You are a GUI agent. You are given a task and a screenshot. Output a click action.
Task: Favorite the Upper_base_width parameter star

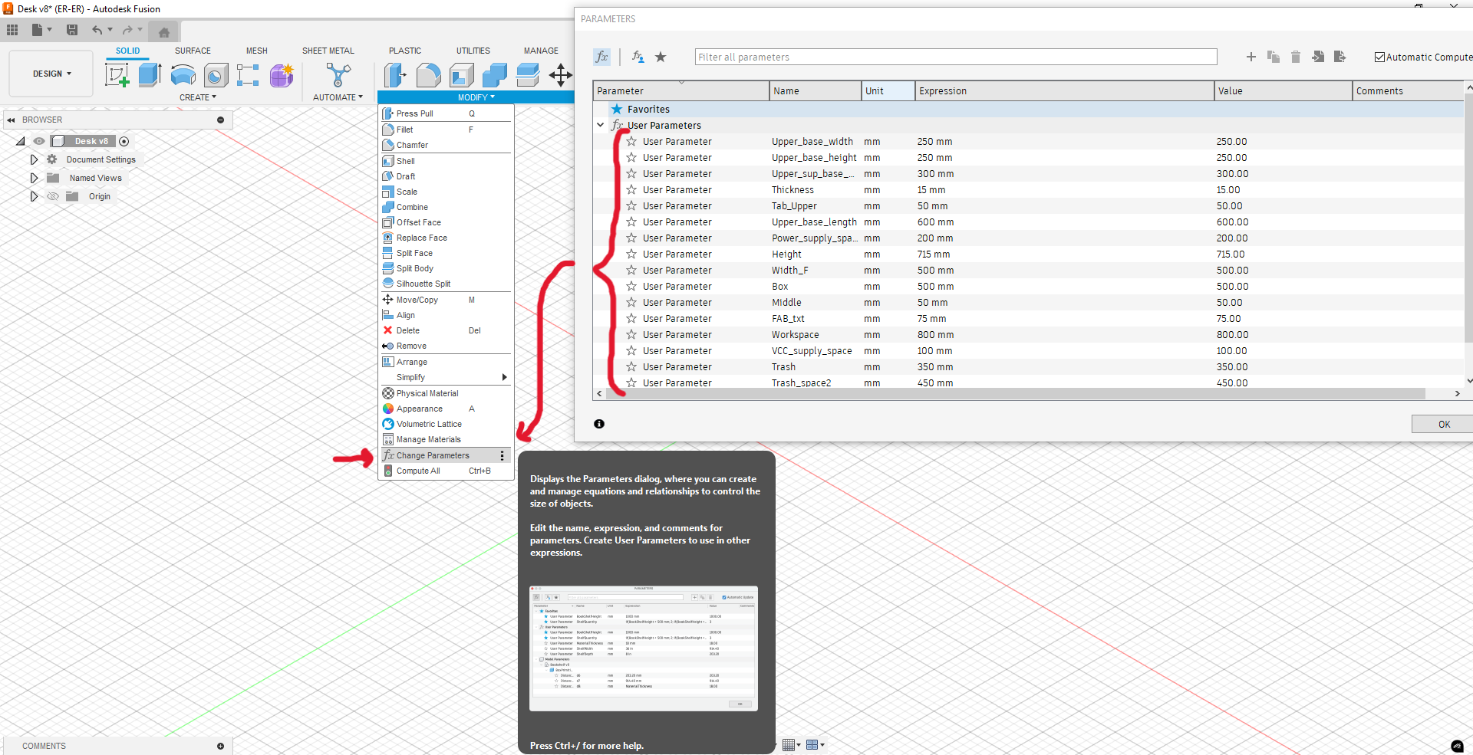point(631,141)
